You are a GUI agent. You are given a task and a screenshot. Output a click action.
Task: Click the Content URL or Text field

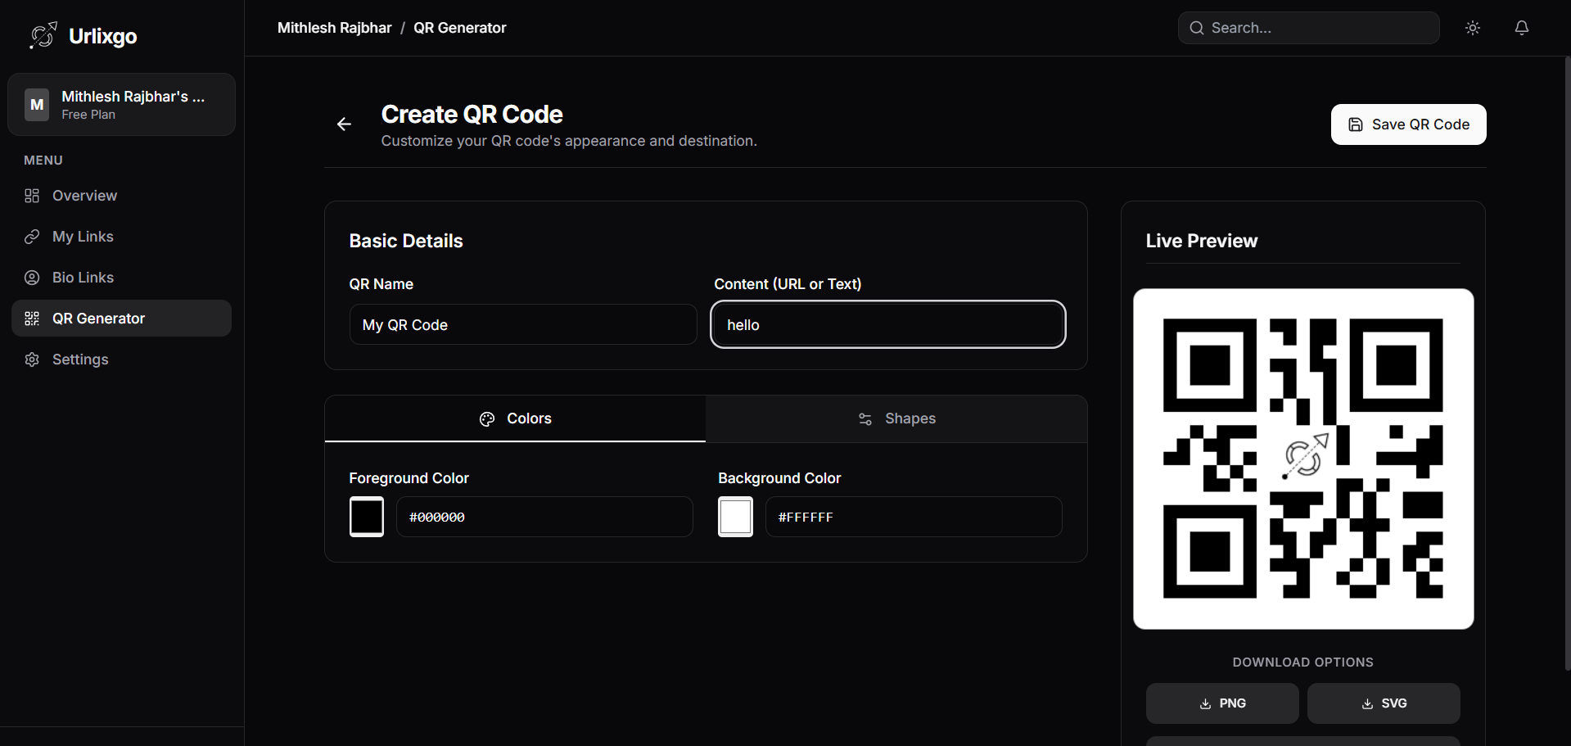tap(888, 324)
